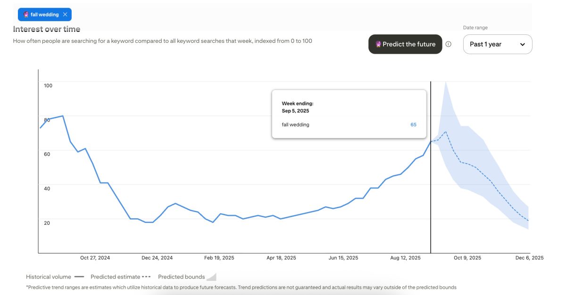Viewport: 566px width, 295px height.
Task: Toggle the Predicted bounds legend entry
Action: pos(181,277)
